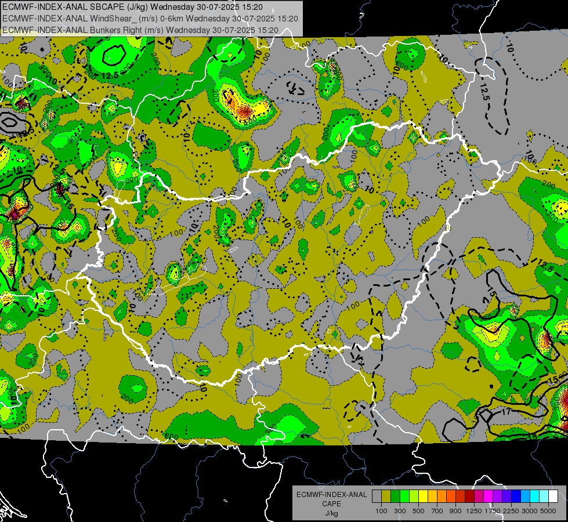Click the Bunkers Right header line
568x522 pixels.
click(140, 30)
